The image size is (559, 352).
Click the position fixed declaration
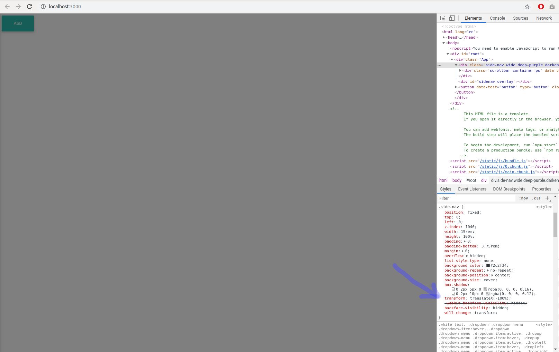[x=463, y=212]
